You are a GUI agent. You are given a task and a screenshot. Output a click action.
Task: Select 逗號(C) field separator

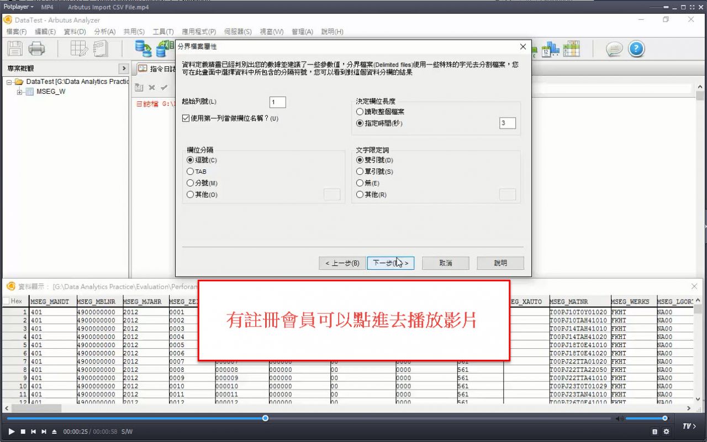(x=191, y=160)
